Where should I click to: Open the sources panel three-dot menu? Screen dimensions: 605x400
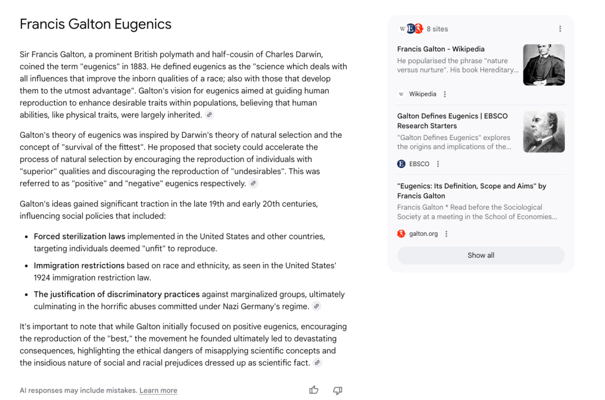tap(560, 29)
